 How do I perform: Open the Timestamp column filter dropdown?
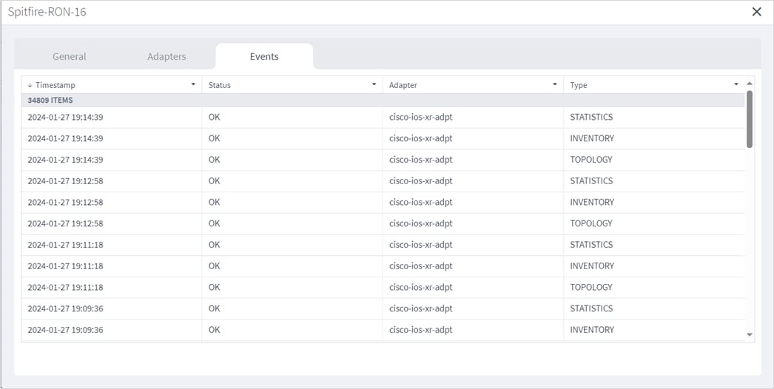193,85
